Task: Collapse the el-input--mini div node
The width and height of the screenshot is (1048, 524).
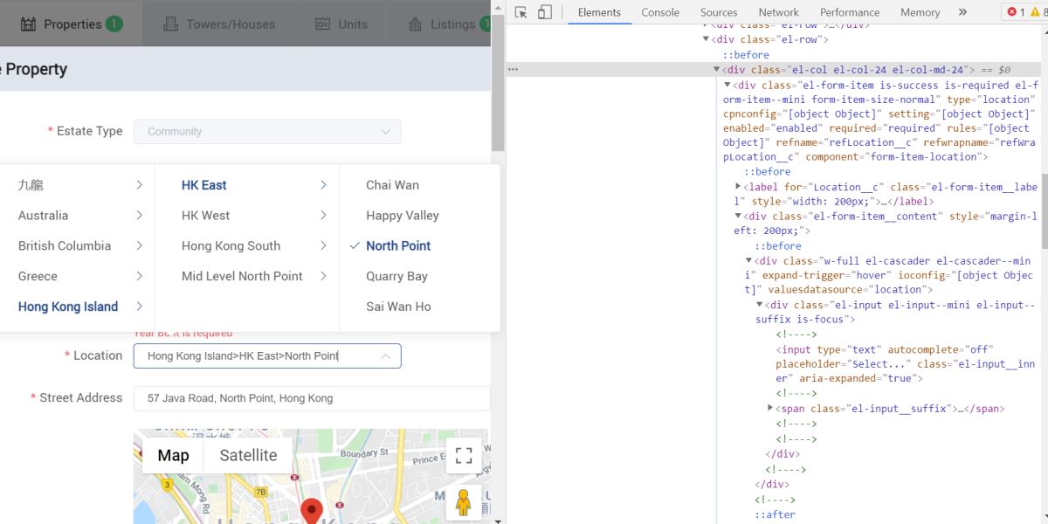Action: [x=759, y=305]
